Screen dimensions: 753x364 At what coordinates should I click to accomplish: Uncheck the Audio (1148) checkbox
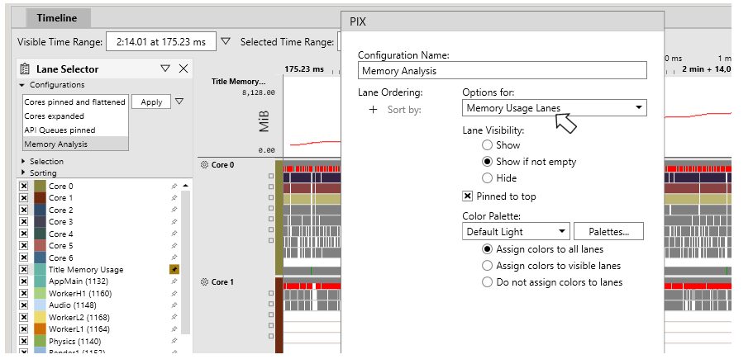coord(23,305)
